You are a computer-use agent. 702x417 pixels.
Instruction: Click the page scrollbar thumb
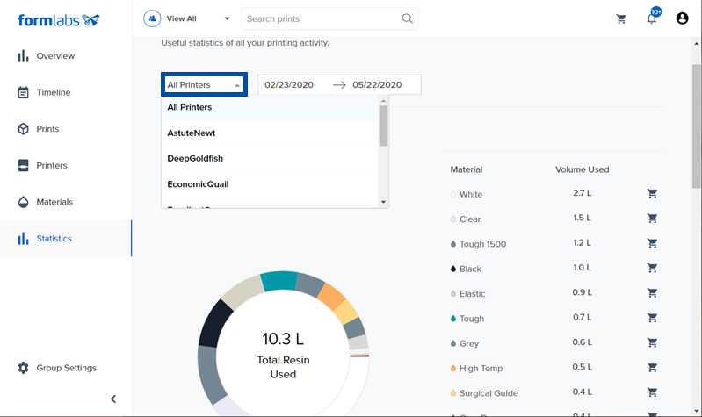click(x=696, y=126)
